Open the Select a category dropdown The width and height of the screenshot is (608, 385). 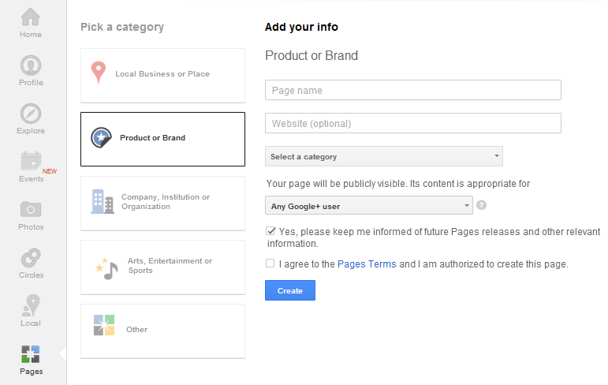click(384, 156)
